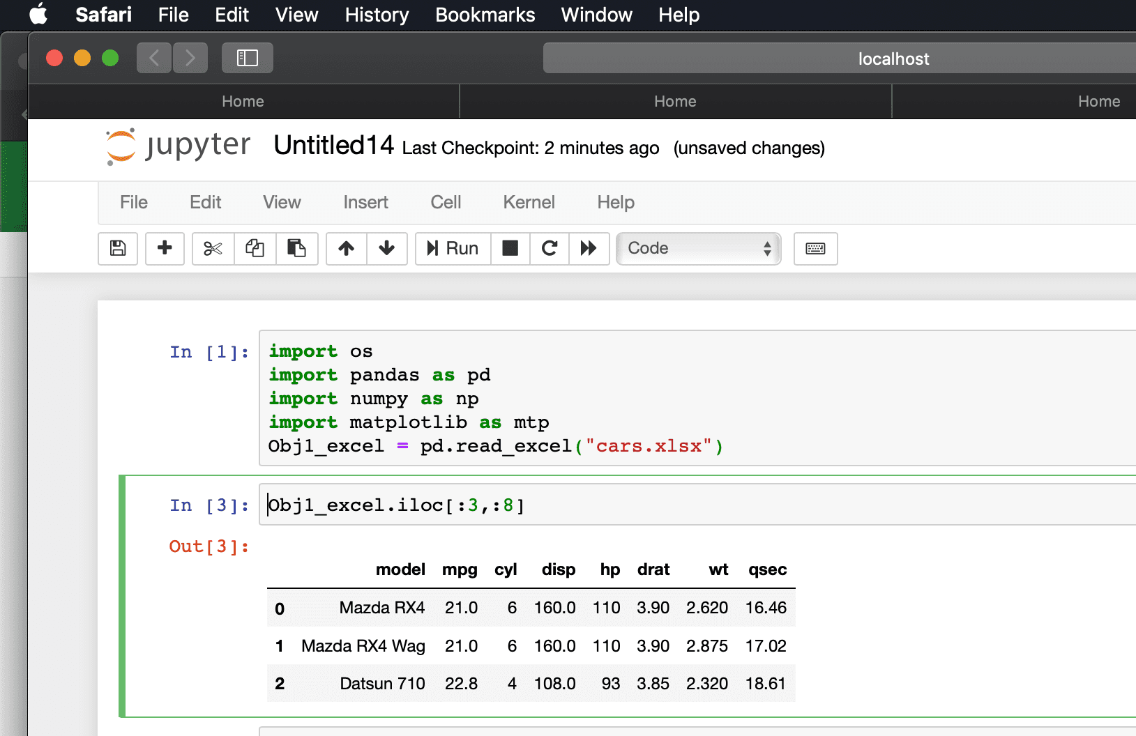Rename the notebook title Untitled14
The image size is (1136, 736).
pos(333,146)
